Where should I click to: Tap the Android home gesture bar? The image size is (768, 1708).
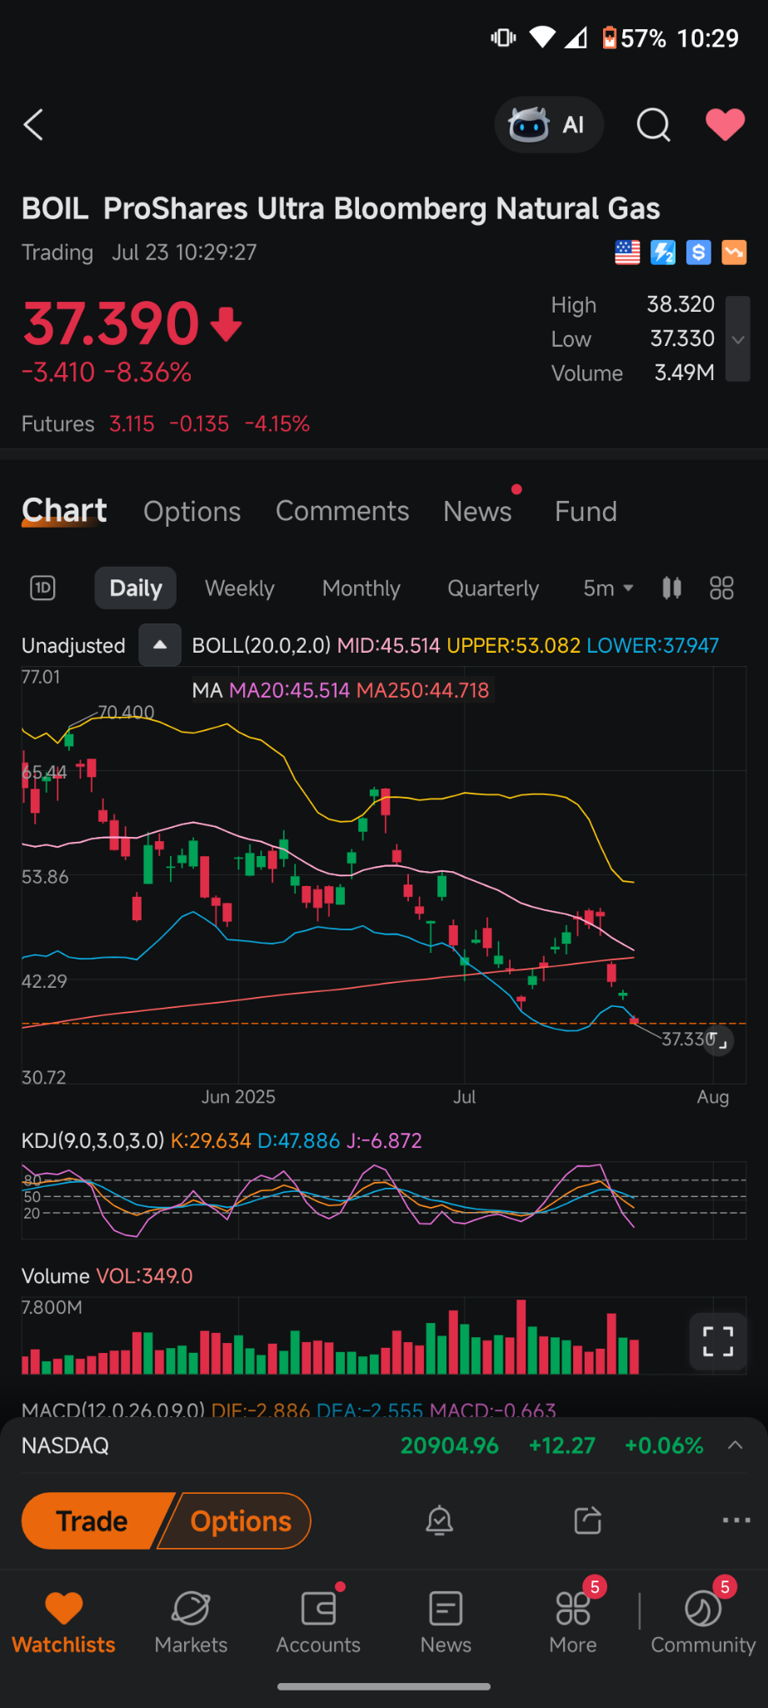(x=384, y=1686)
